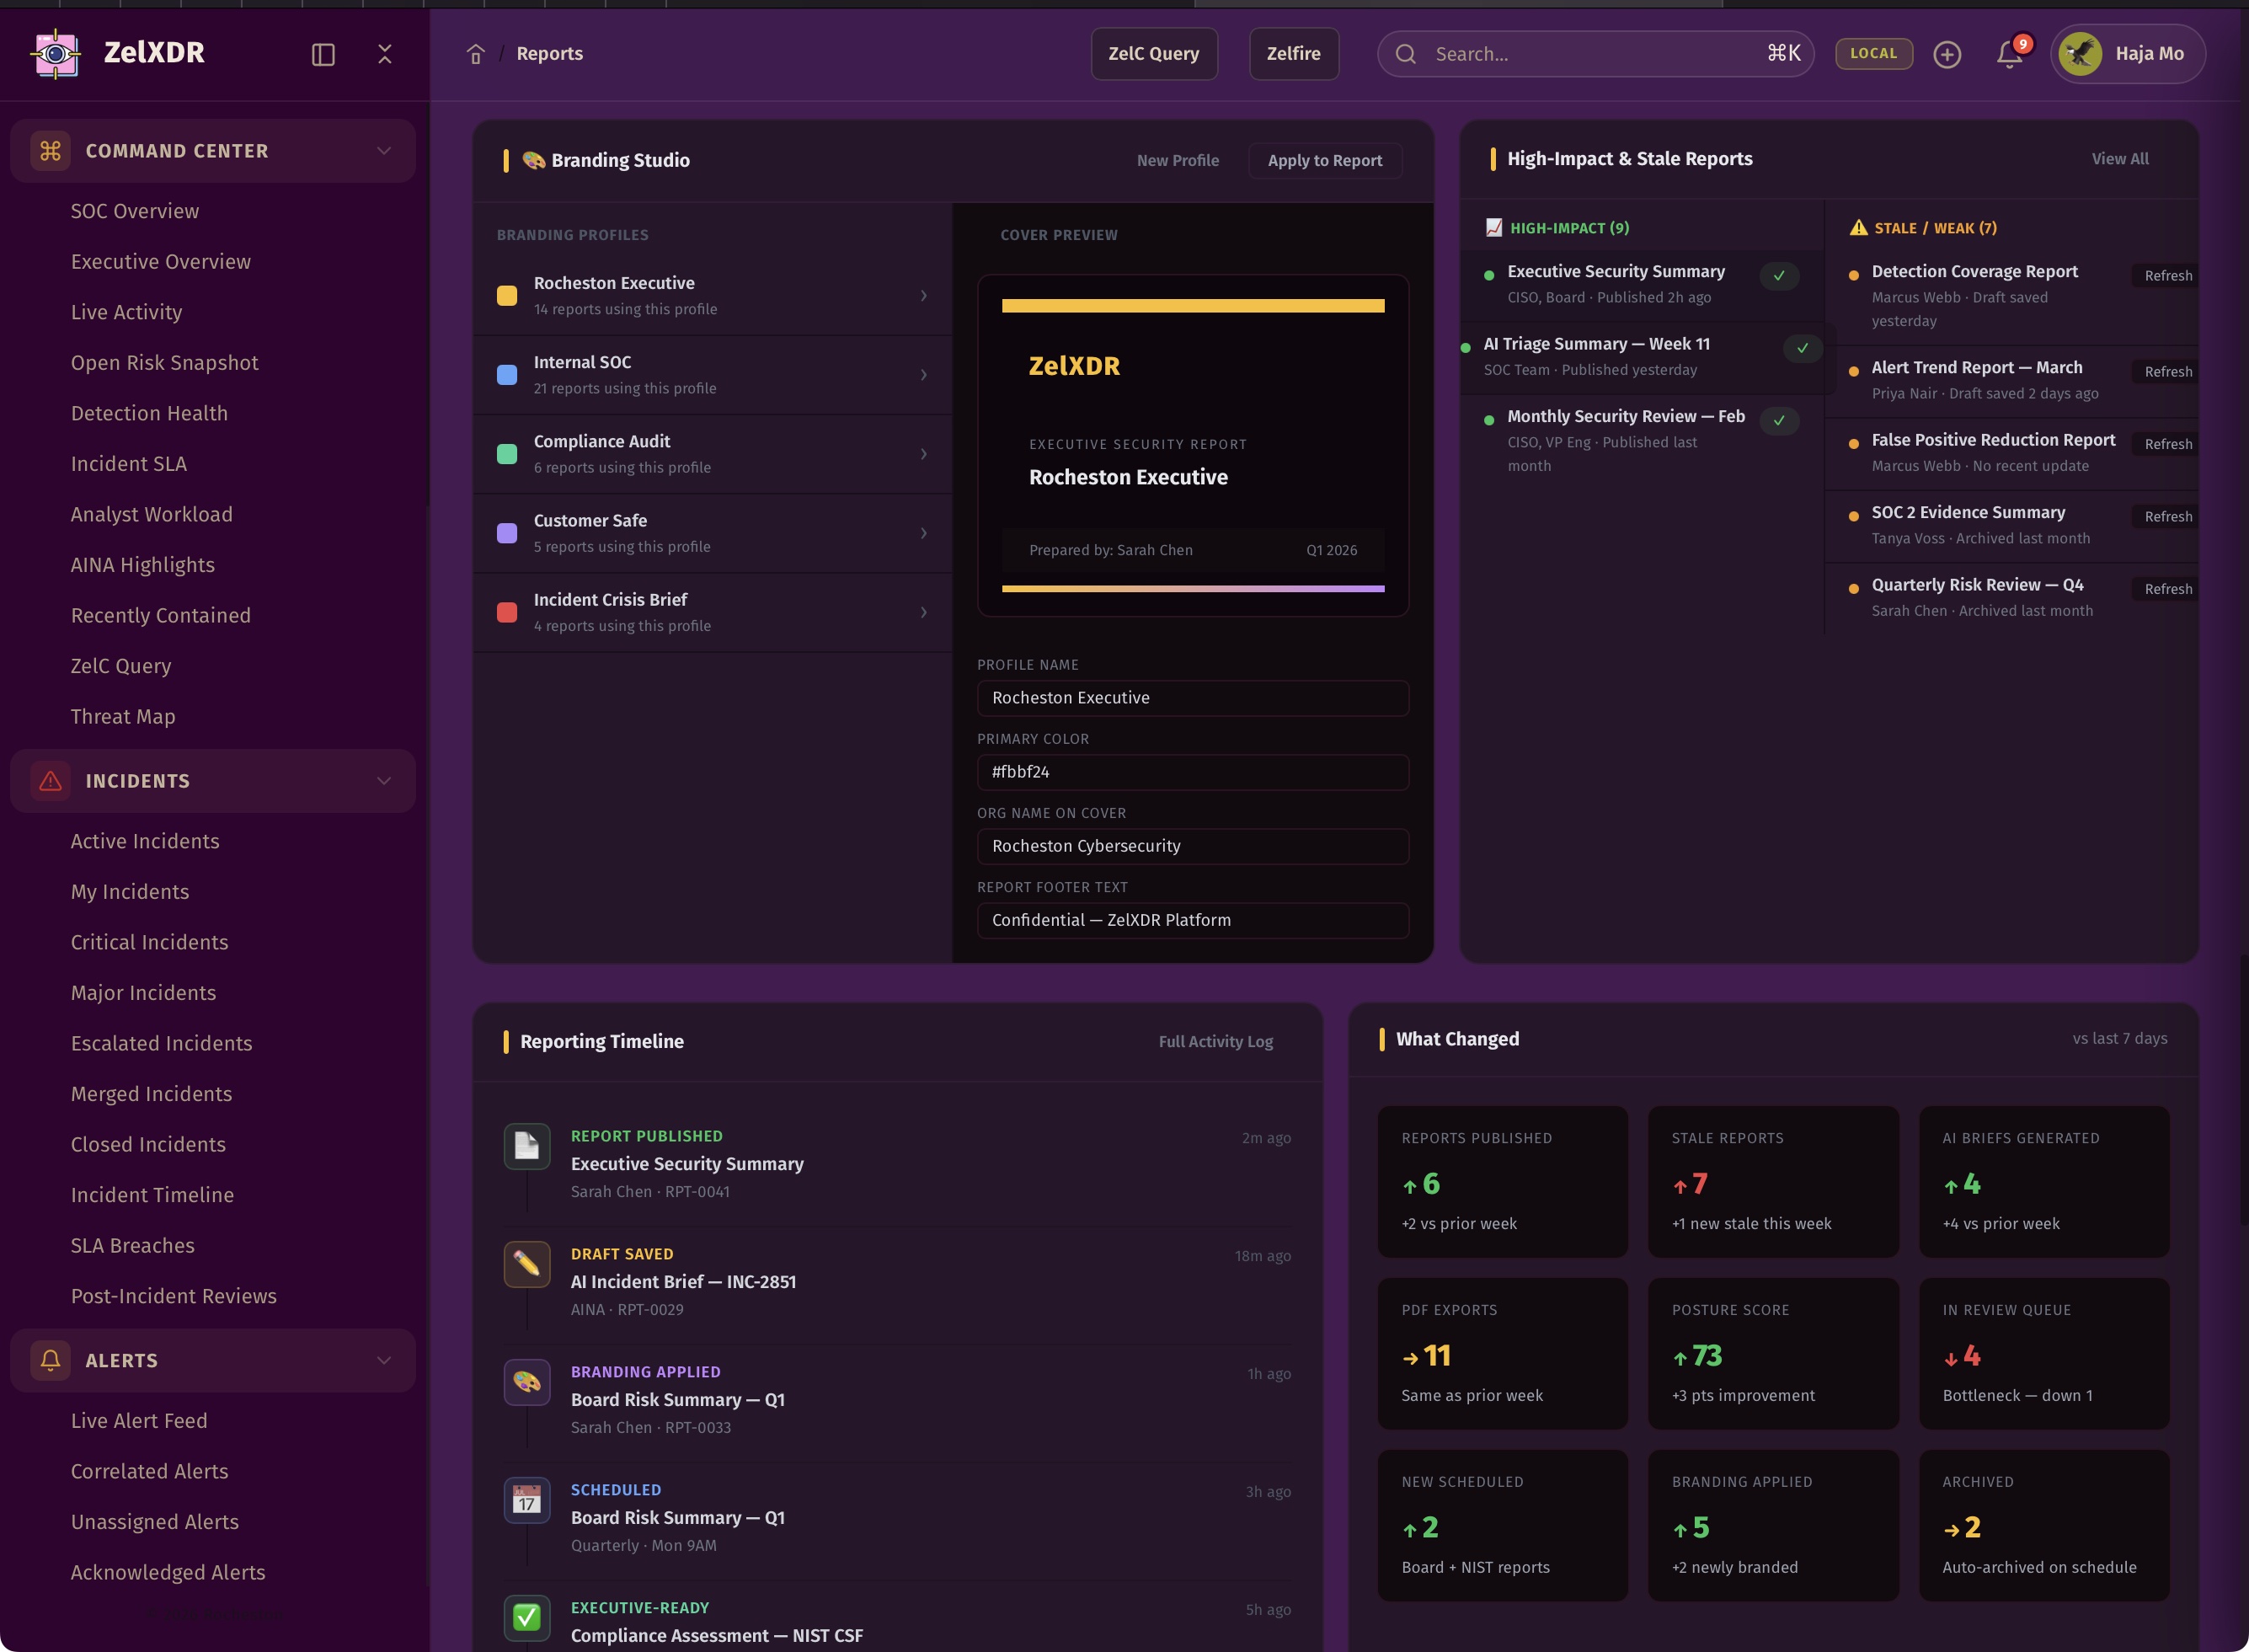The height and width of the screenshot is (1652, 2249).
Task: Go to Active Incidents menu item
Action: pos(145,841)
